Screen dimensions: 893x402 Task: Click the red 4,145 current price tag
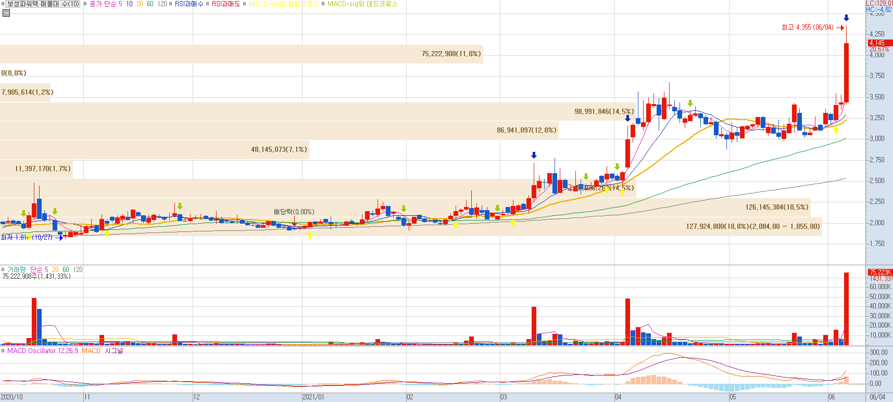point(880,43)
